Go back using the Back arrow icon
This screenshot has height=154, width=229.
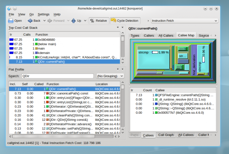pyautogui.click(x=30, y=21)
